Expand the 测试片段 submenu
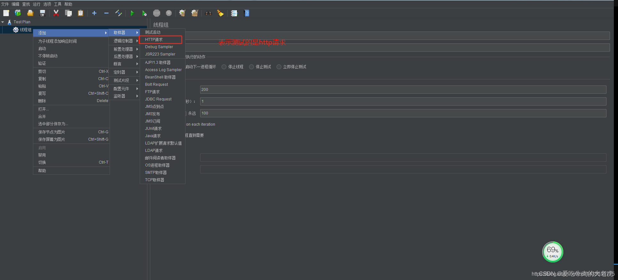The height and width of the screenshot is (280, 618). 125,80
